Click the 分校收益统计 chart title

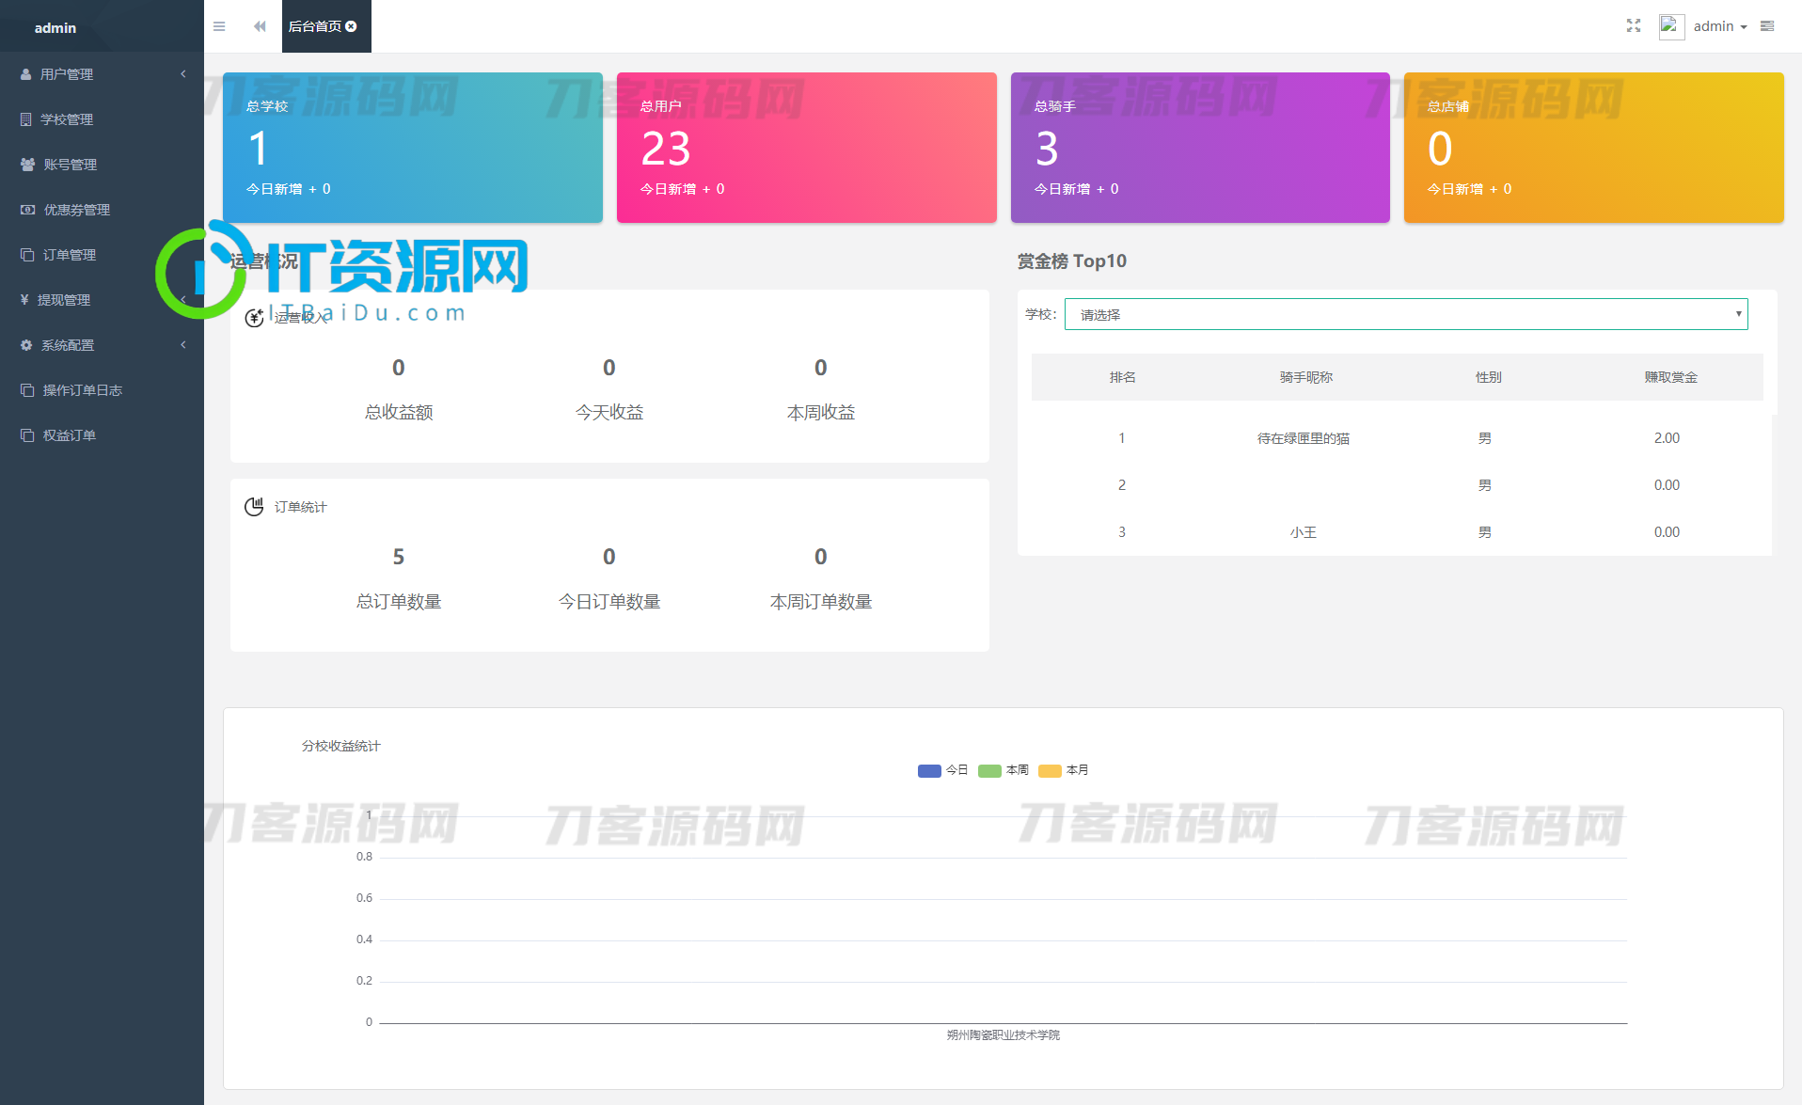pos(340,746)
